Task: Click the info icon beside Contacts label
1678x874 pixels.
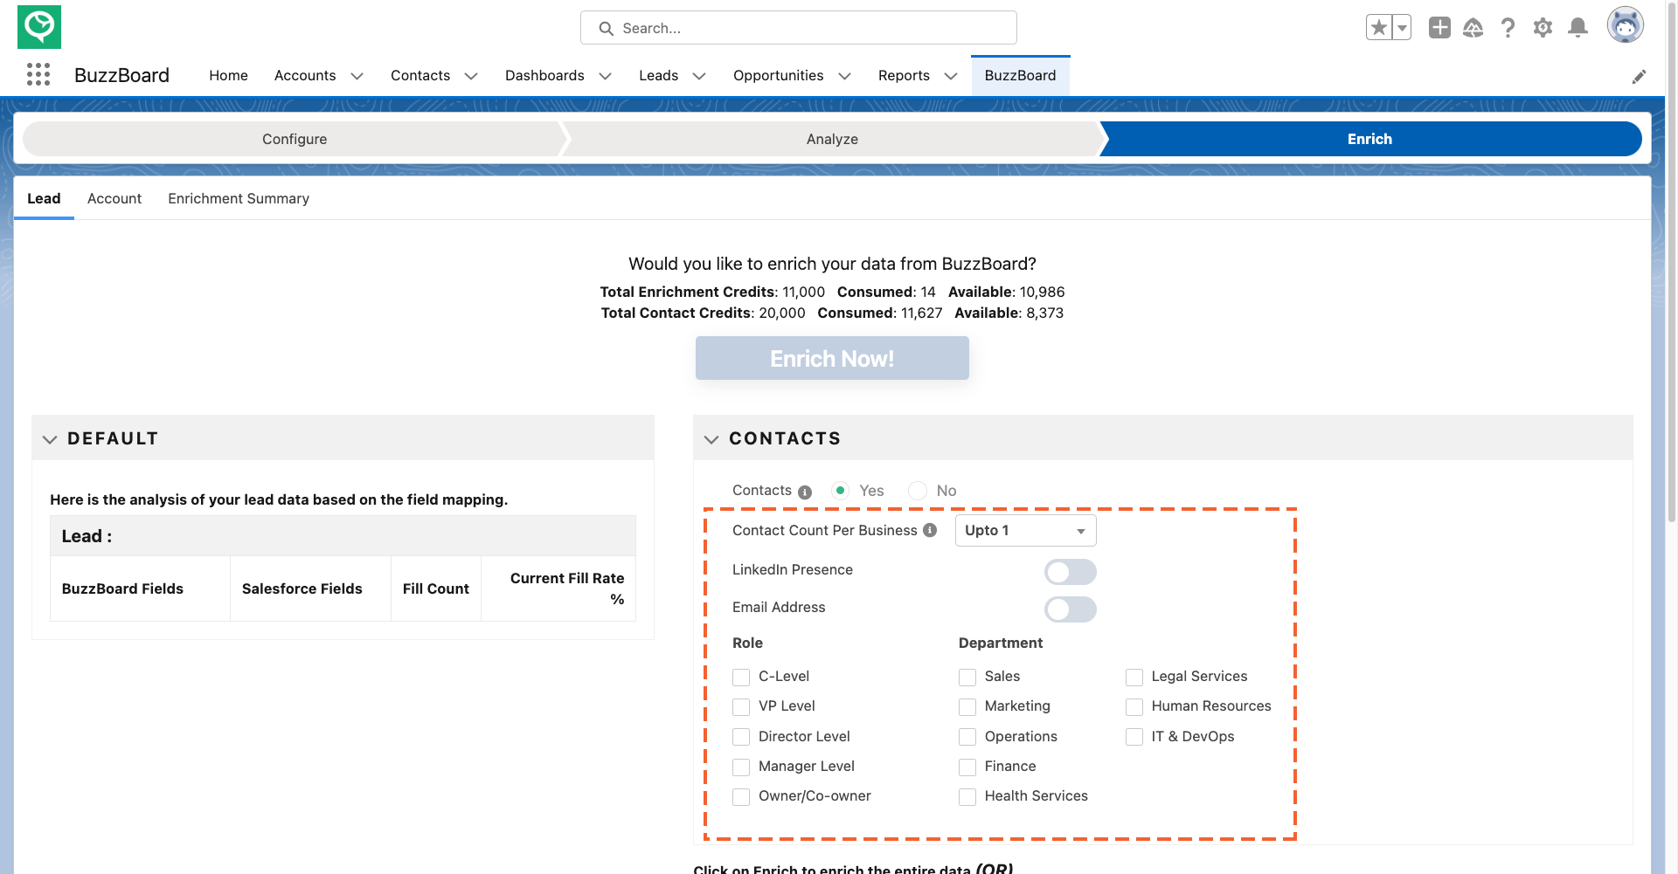Action: click(x=805, y=492)
